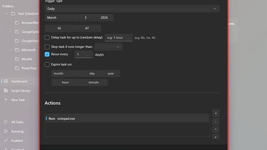Open Script Library in sidebar
This screenshot has height=150, width=267.
[x=21, y=91]
